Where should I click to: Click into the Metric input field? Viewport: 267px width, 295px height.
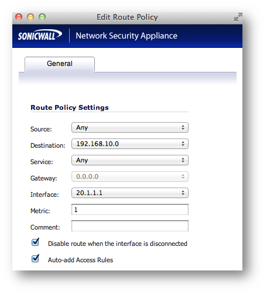click(130, 210)
